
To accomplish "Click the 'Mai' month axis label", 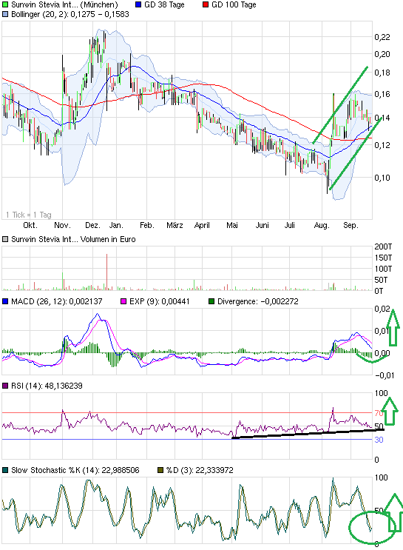I will tap(232, 225).
